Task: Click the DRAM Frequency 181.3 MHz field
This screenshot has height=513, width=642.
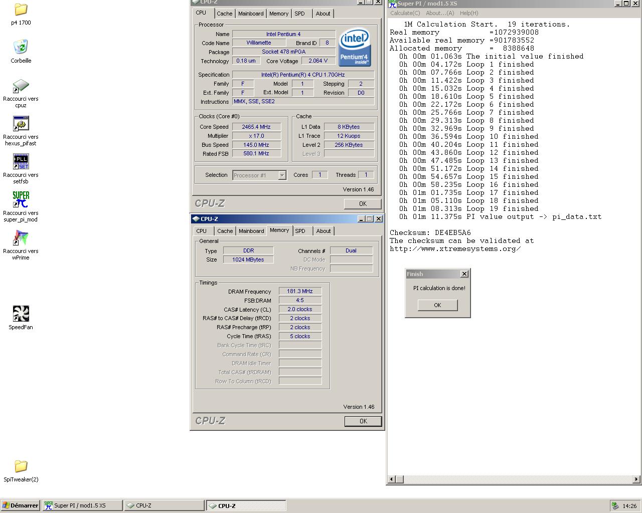Action: (x=300, y=291)
